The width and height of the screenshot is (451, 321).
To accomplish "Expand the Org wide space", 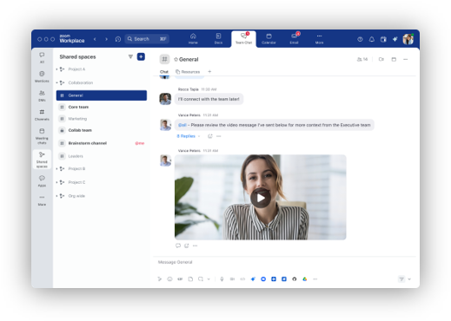I will coord(56,196).
